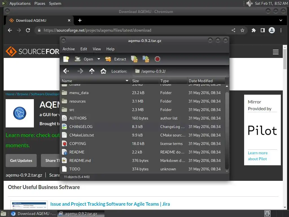Select the CHANGELOG file

pyautogui.click(x=143, y=127)
